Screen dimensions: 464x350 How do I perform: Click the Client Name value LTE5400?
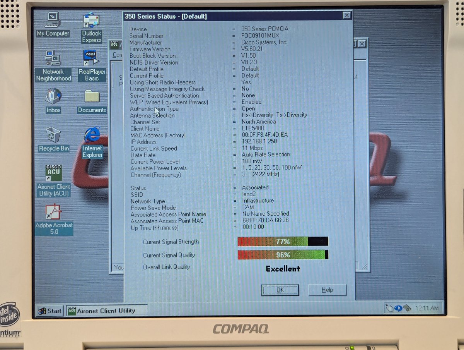tap(253, 128)
